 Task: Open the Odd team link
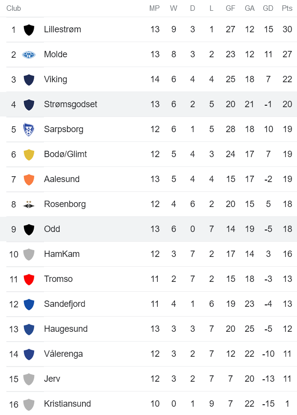coord(52,229)
